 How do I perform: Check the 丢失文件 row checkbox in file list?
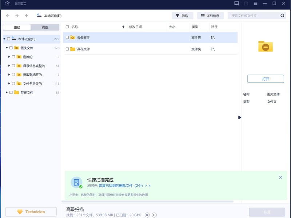tap(67, 37)
